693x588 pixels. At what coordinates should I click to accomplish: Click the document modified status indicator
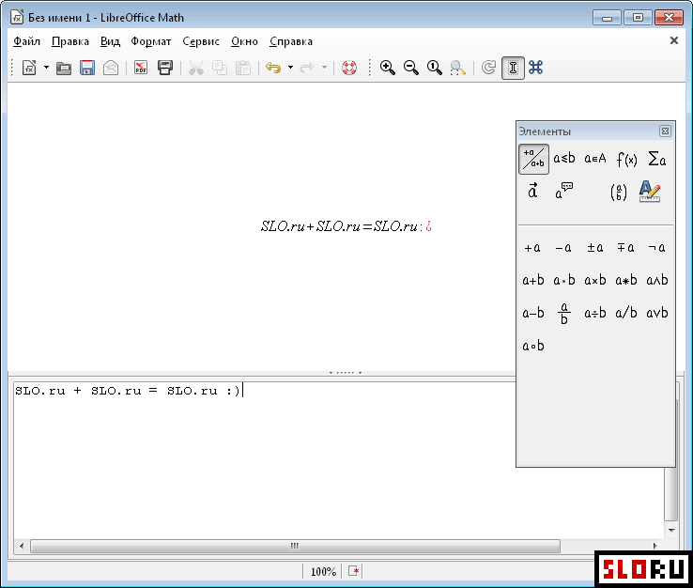coord(353,571)
